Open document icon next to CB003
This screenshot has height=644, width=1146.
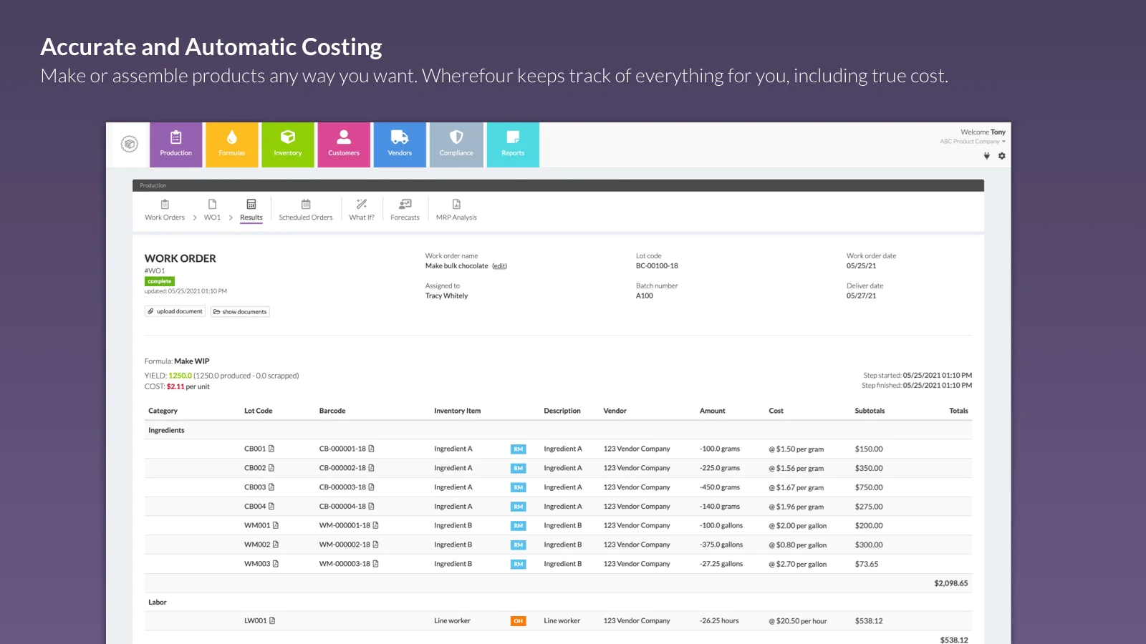271,487
